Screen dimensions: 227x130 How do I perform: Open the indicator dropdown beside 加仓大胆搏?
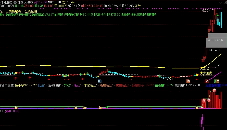click(15, 2)
